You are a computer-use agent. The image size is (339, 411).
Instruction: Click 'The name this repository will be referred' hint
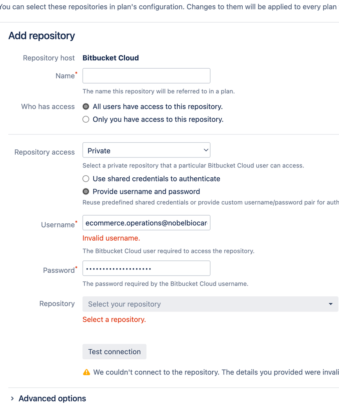click(159, 91)
